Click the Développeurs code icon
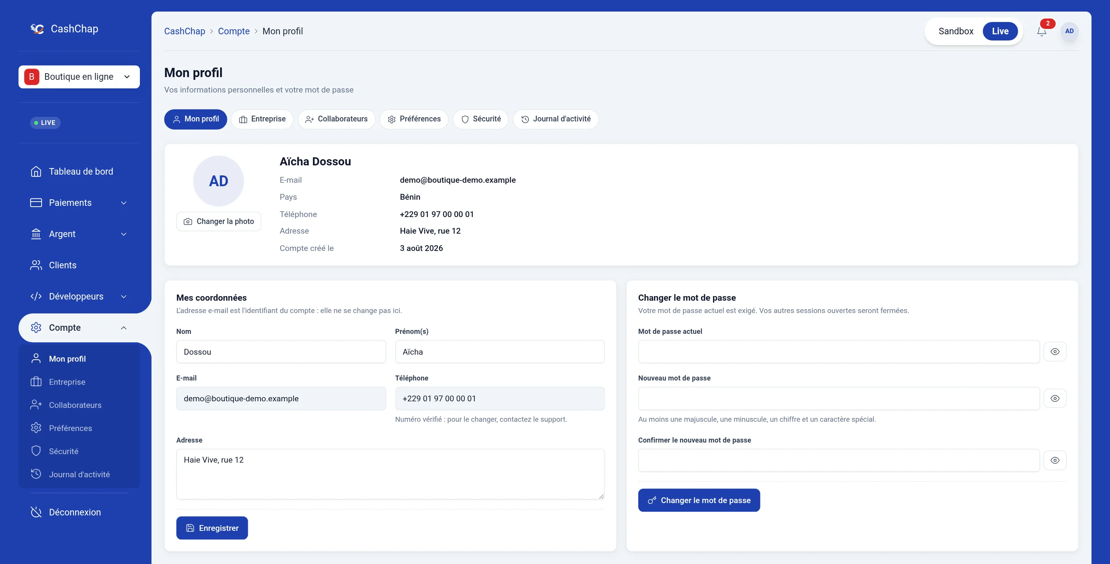Image resolution: width=1110 pixels, height=564 pixels. pos(36,296)
